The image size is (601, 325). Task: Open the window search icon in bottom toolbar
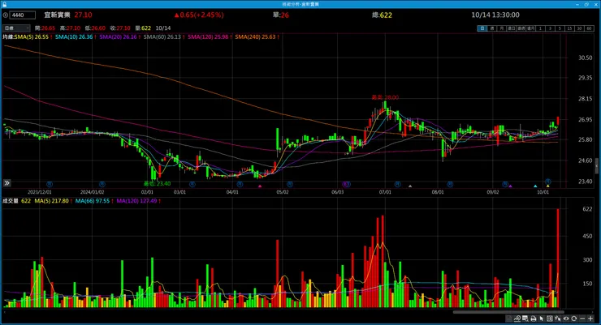(525, 319)
